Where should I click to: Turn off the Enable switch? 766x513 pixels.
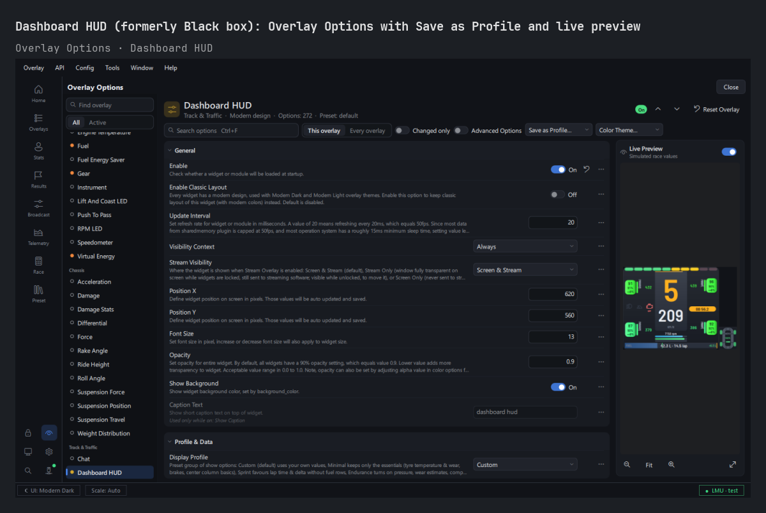click(558, 170)
